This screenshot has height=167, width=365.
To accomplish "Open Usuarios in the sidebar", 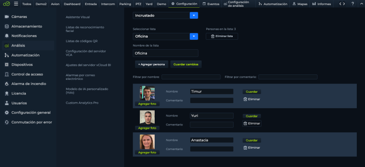I will click(28, 103).
